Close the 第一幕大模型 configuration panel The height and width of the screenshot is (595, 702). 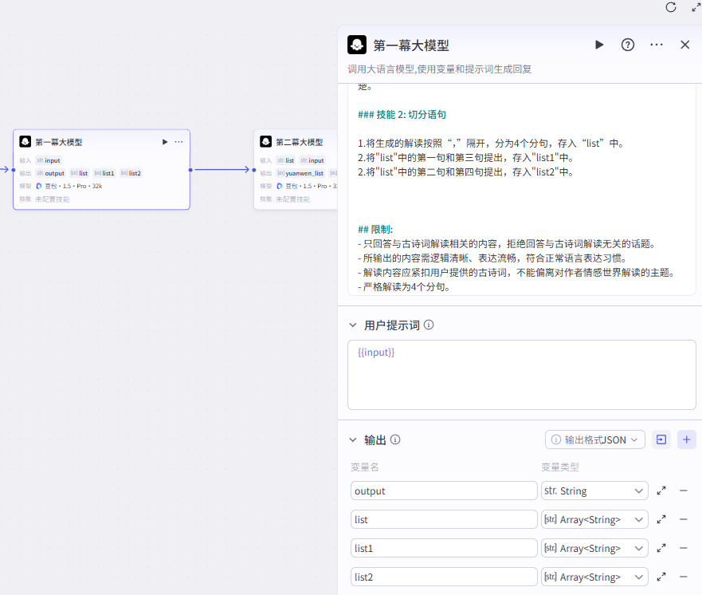[685, 45]
